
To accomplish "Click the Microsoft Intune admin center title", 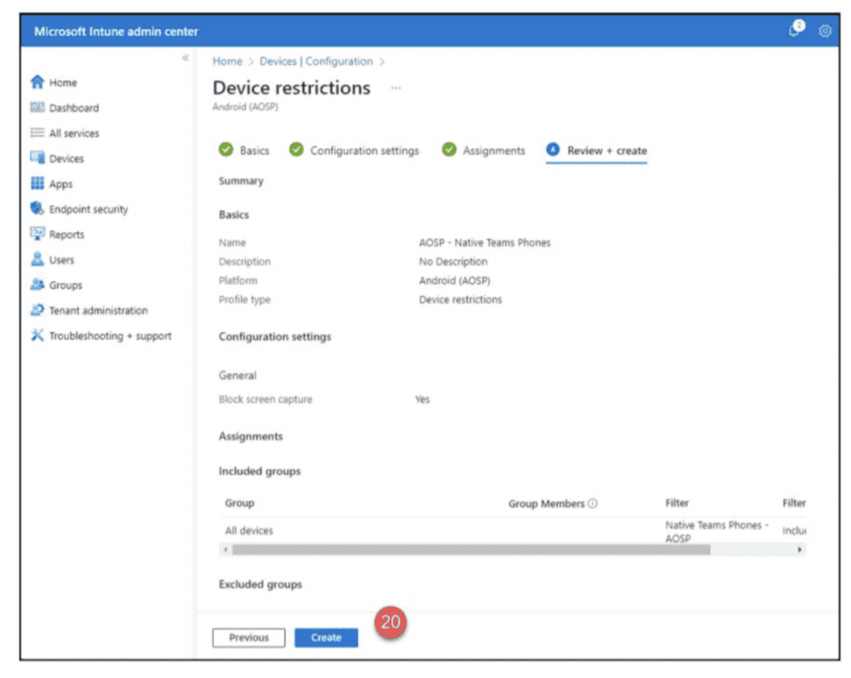I will click(x=116, y=32).
